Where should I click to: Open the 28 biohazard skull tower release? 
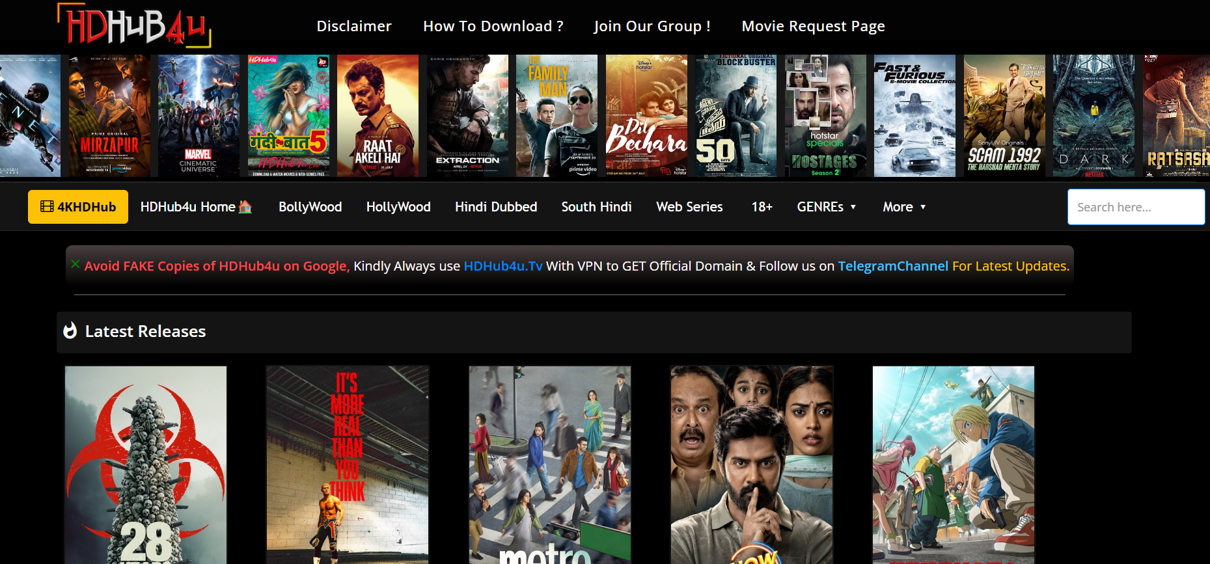146,464
